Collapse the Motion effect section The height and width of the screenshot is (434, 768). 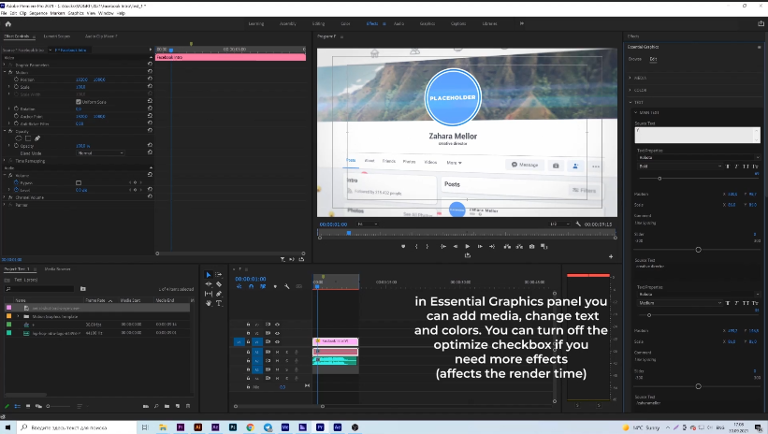tap(5, 72)
